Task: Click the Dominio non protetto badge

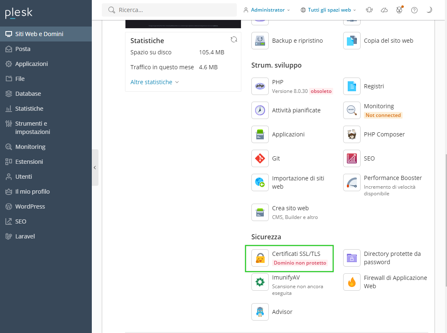Action: point(300,263)
